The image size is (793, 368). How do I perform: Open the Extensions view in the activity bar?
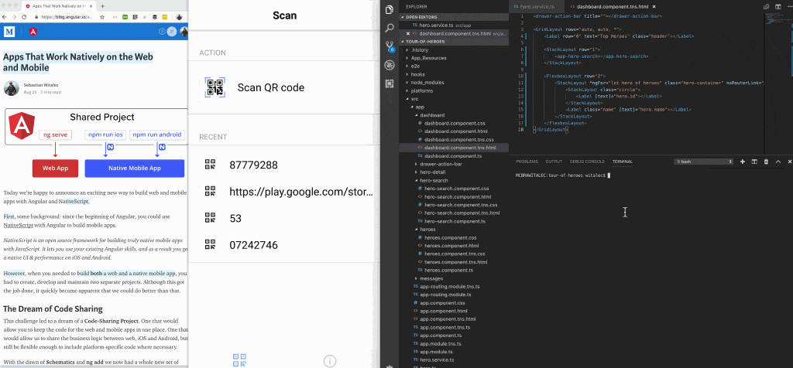(390, 83)
